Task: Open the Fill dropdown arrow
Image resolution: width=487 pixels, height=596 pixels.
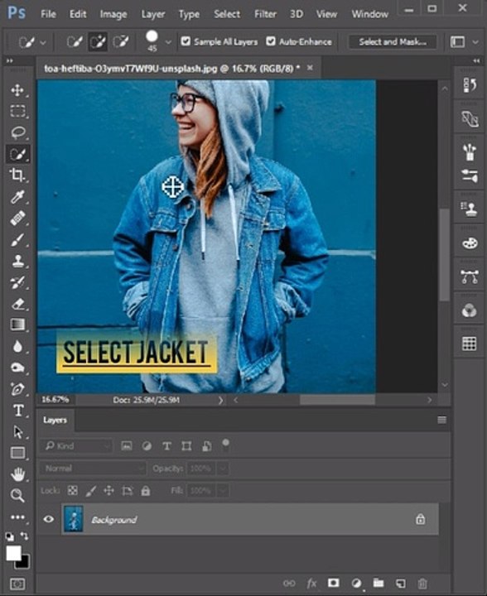Action: click(223, 491)
